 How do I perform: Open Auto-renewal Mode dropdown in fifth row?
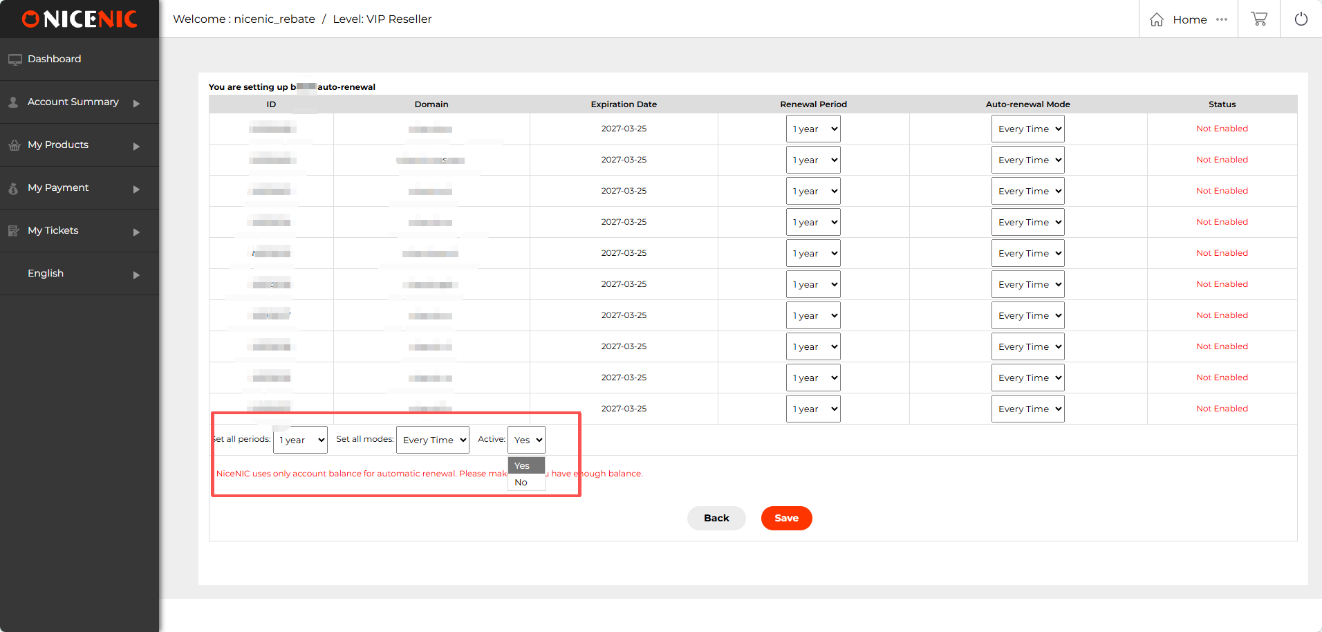[x=1027, y=253]
